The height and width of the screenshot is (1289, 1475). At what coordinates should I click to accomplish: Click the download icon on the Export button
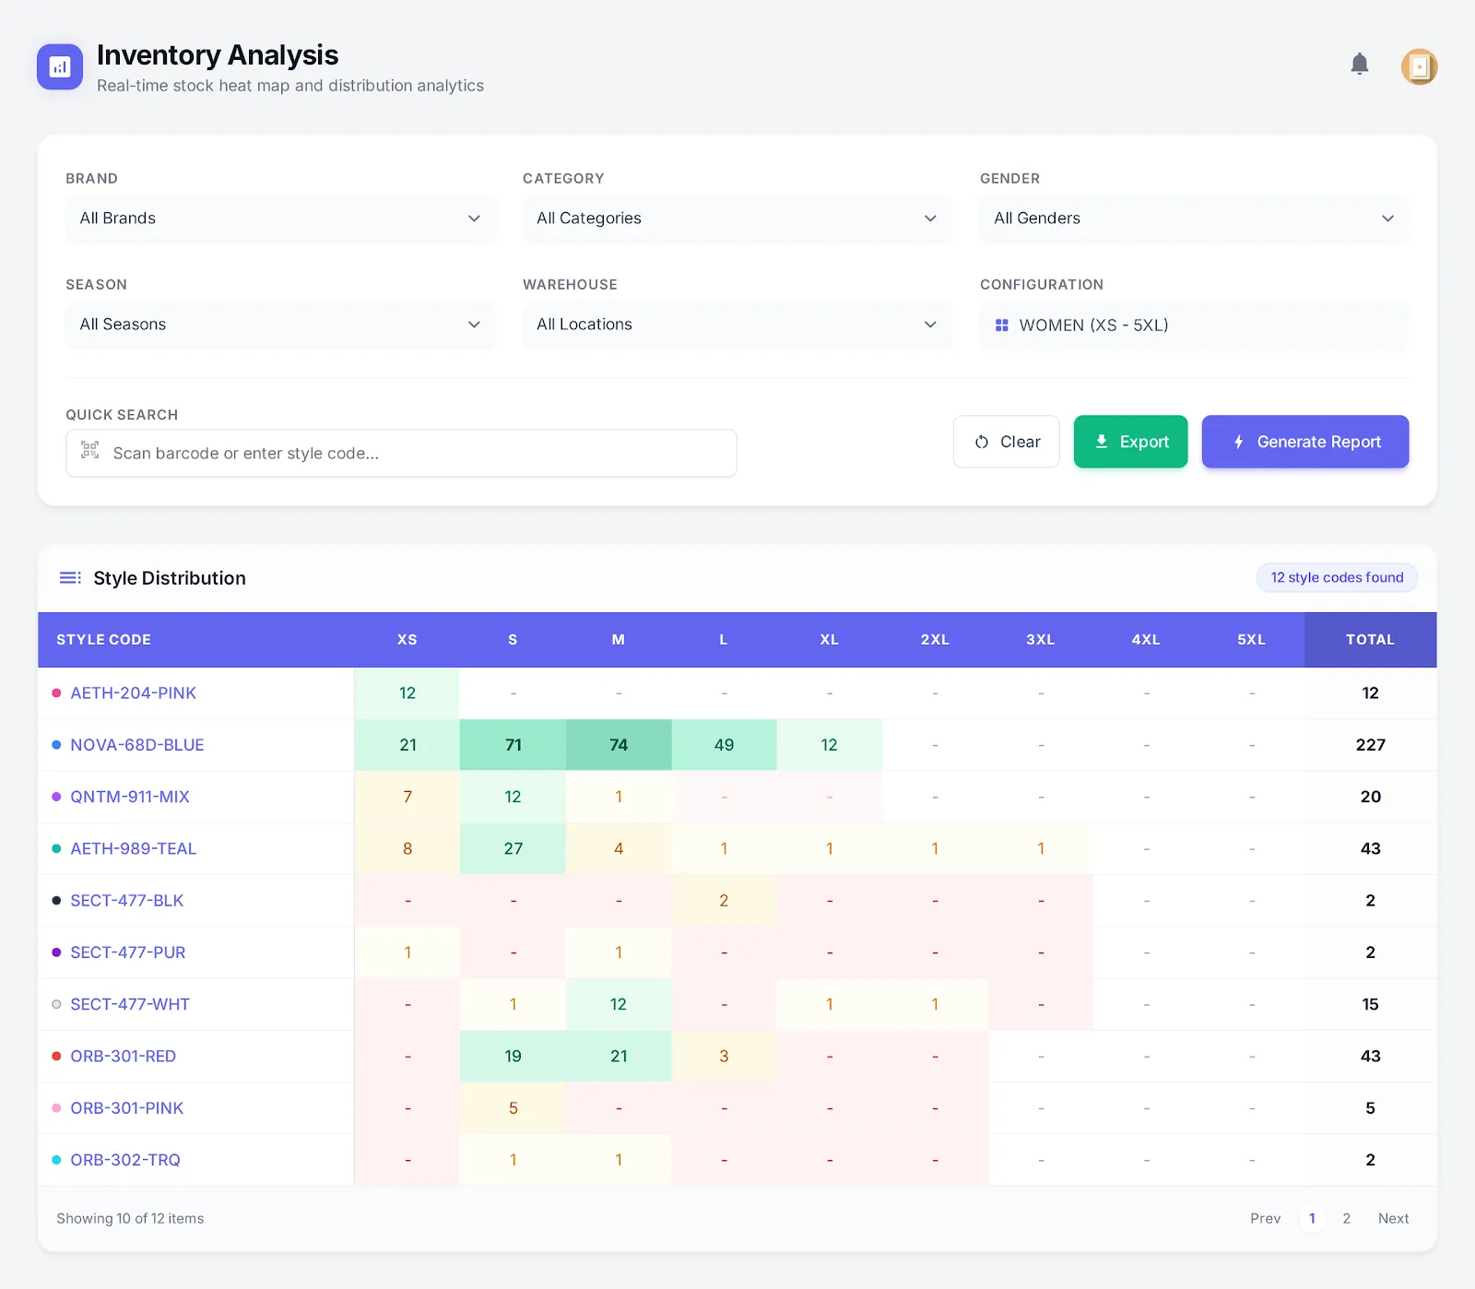(1102, 442)
